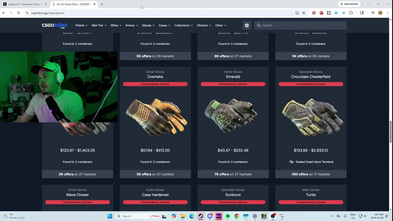This screenshot has height=221, width=393.
Task: Click the CSGOSKINS.GG logo
Action: tap(55, 25)
